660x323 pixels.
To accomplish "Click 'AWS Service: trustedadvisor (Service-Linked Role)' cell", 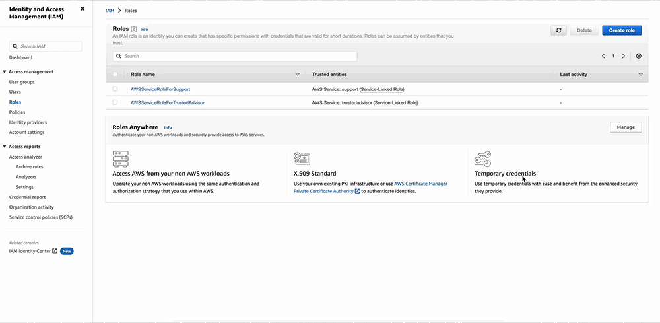I will (x=365, y=102).
